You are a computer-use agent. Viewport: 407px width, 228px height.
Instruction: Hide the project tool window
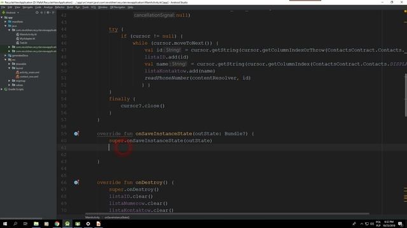53,13
